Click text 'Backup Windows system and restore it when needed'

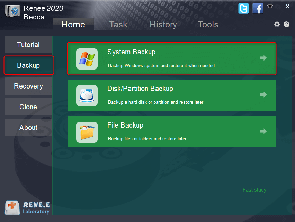[x=161, y=66]
